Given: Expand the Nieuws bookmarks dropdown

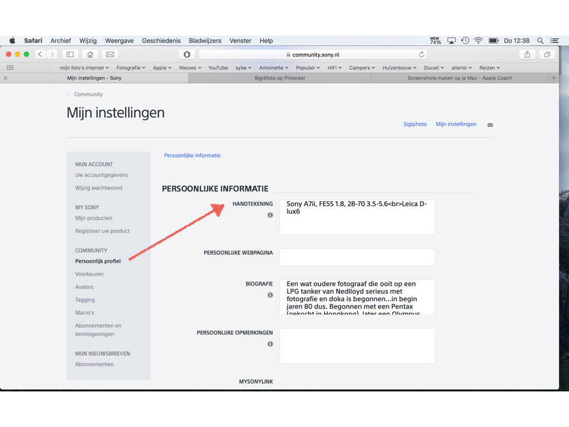Looking at the screenshot, I should tap(190, 68).
